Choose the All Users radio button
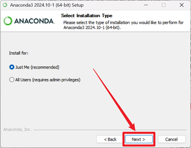This screenshot has width=191, height=148. (12, 80)
